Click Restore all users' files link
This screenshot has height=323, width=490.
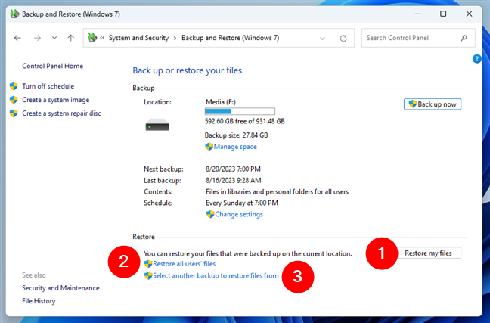[185, 264]
